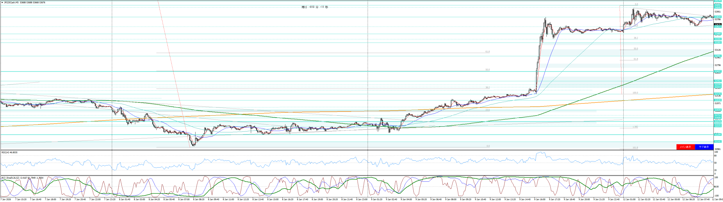Click the 7 Jan 2026 date label

coord(5,199)
